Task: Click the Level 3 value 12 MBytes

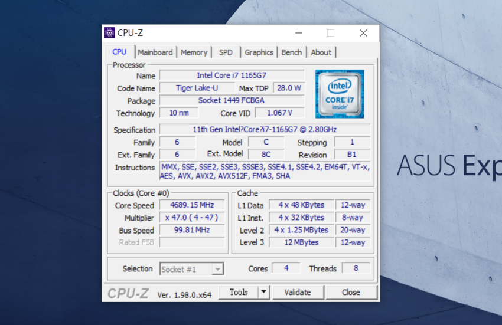Action: click(x=302, y=242)
